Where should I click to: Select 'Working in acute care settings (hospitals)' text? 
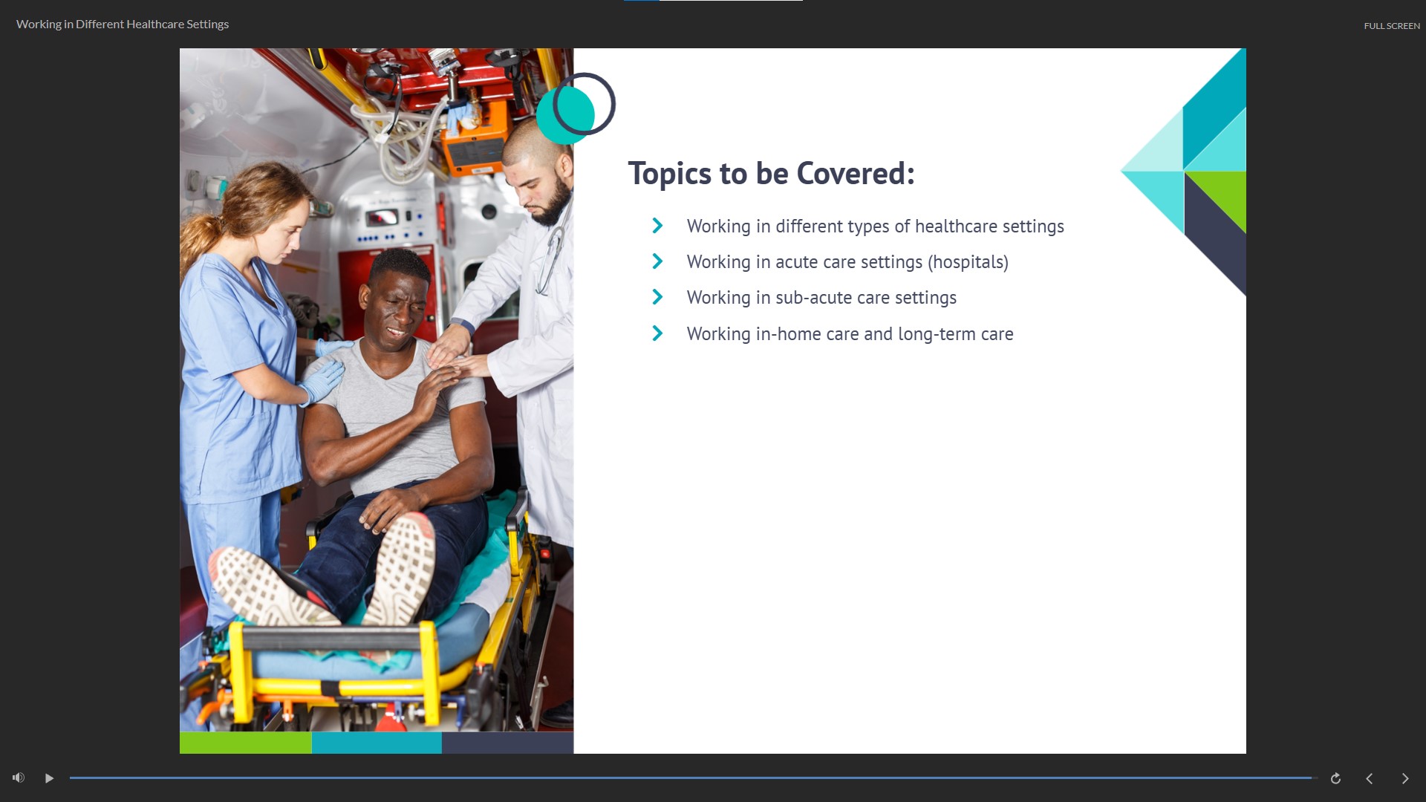(x=847, y=262)
